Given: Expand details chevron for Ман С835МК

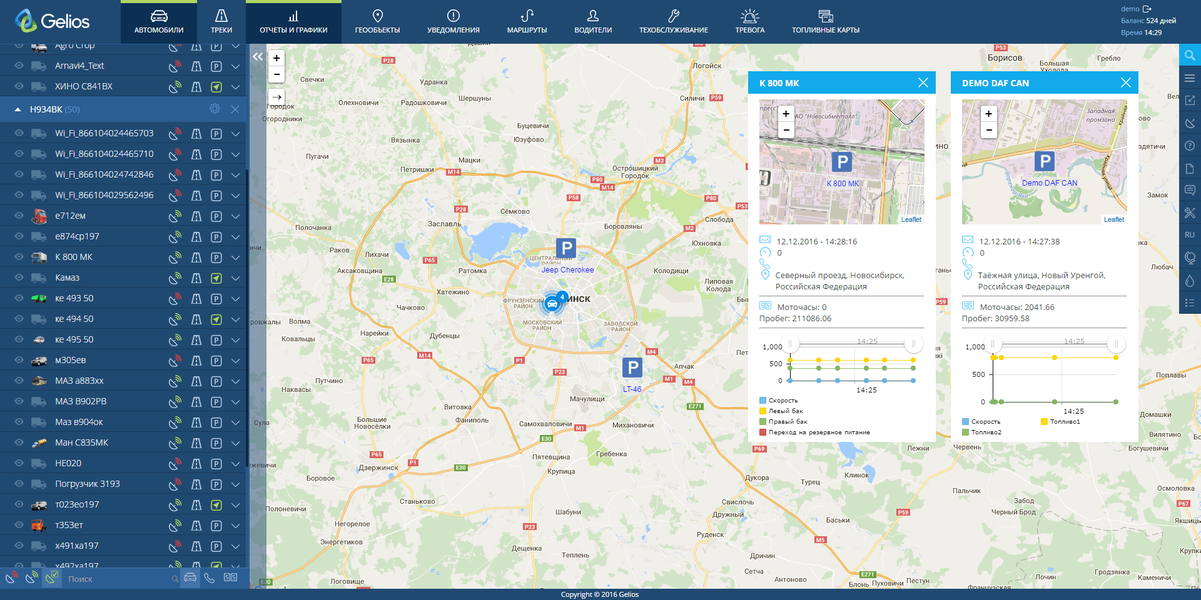Looking at the screenshot, I should point(236,443).
